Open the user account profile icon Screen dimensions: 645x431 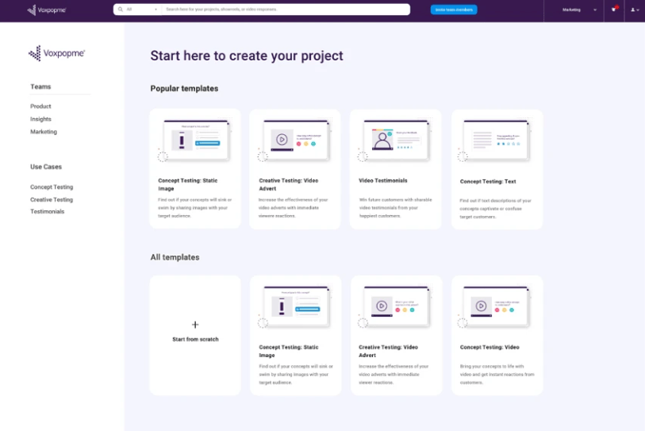tap(635, 10)
